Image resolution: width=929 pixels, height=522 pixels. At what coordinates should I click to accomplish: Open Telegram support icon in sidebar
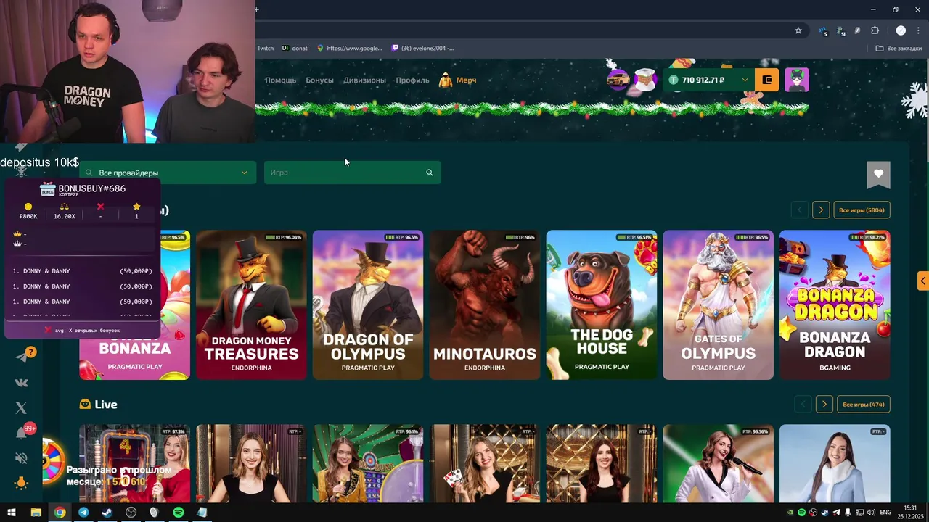[22, 356]
